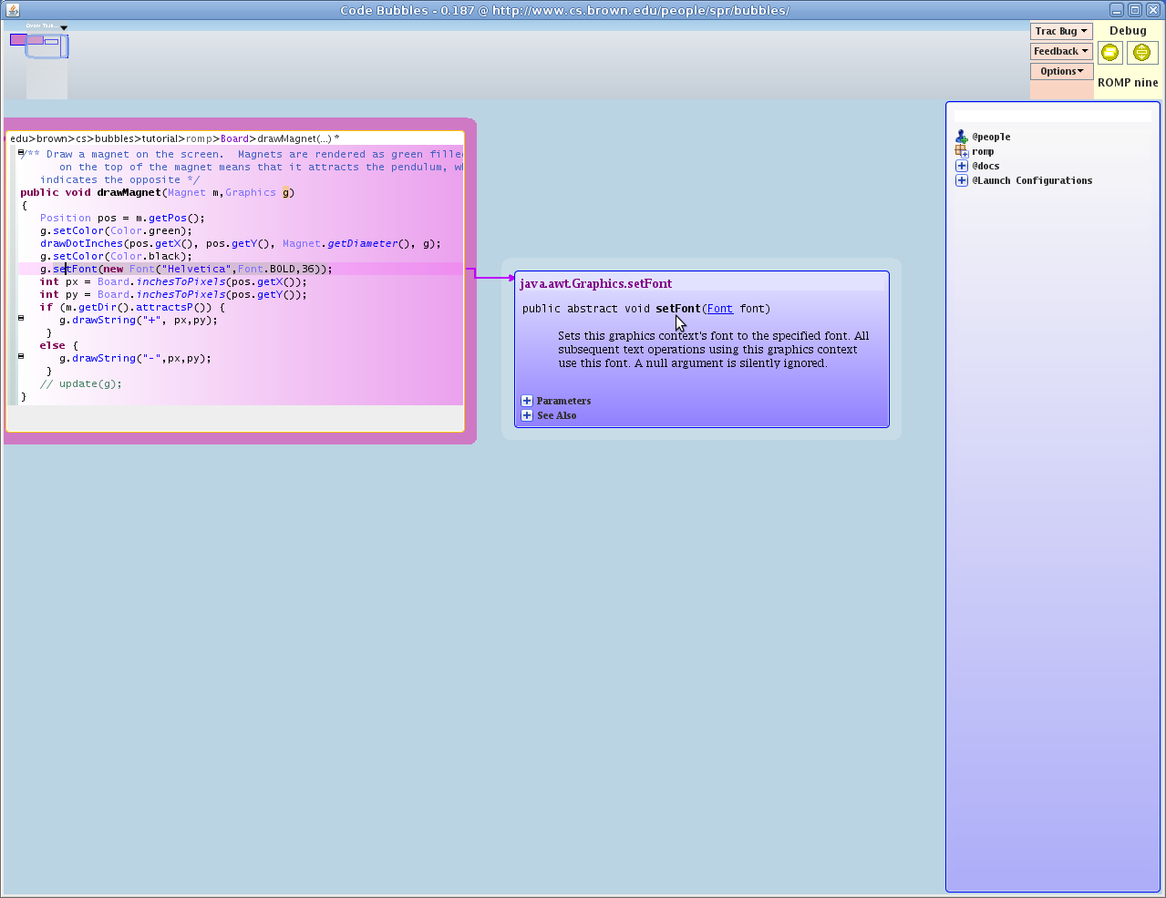Click the right yellow Debug arrows icon
Image resolution: width=1166 pixels, height=898 pixels.
[x=1141, y=53]
